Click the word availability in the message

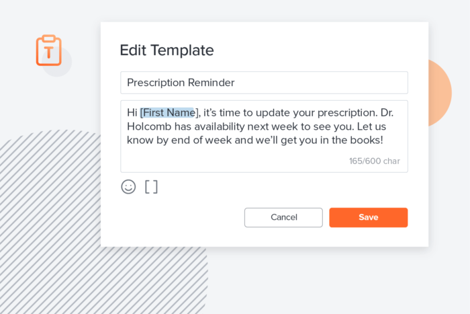pos(220,126)
